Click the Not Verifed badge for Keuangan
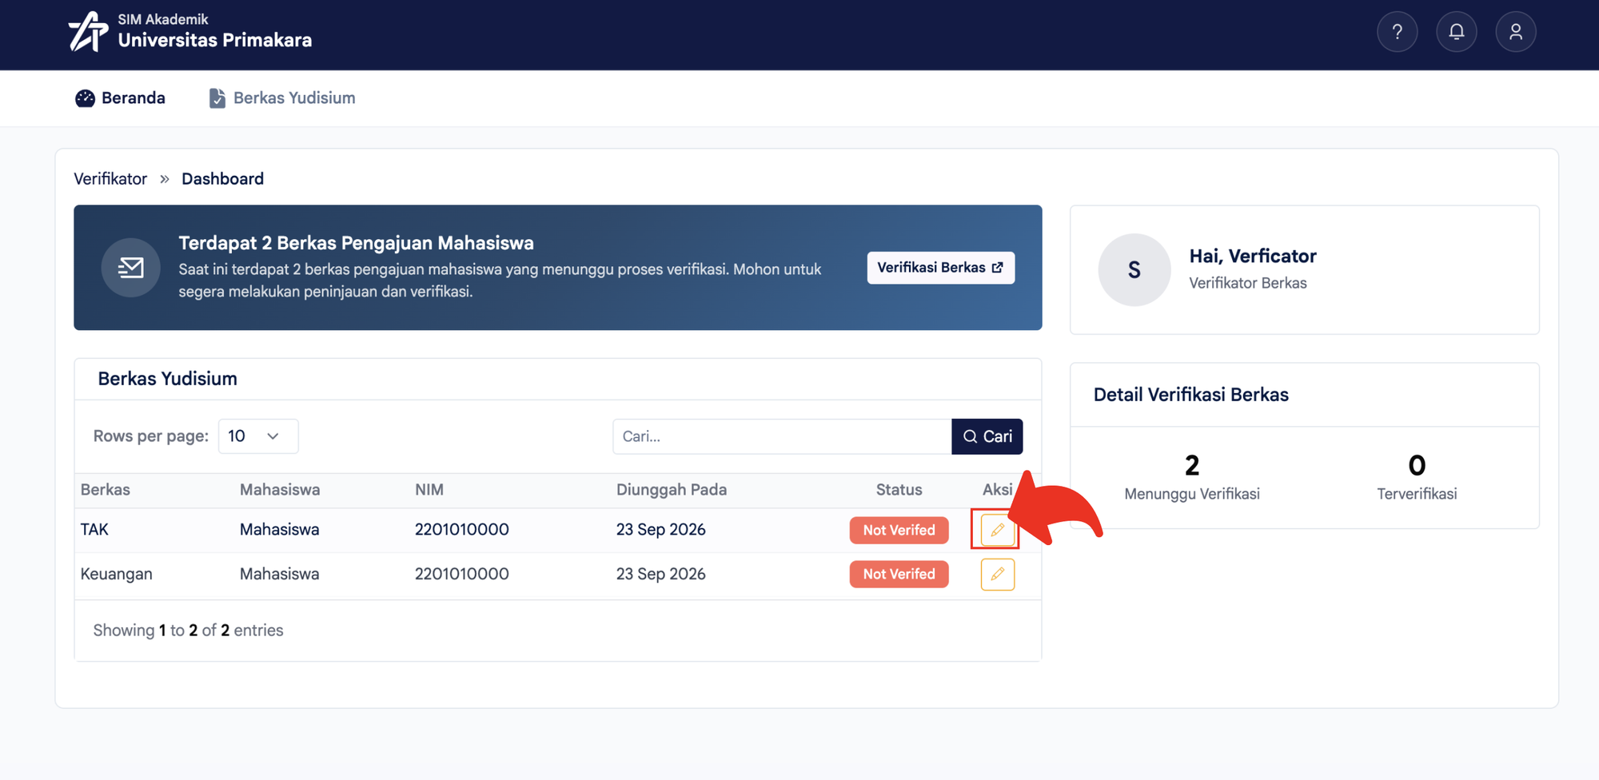 pos(899,574)
